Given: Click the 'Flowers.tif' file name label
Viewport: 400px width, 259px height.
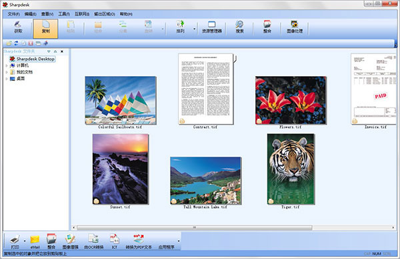Looking at the screenshot, I should pyautogui.click(x=290, y=127).
